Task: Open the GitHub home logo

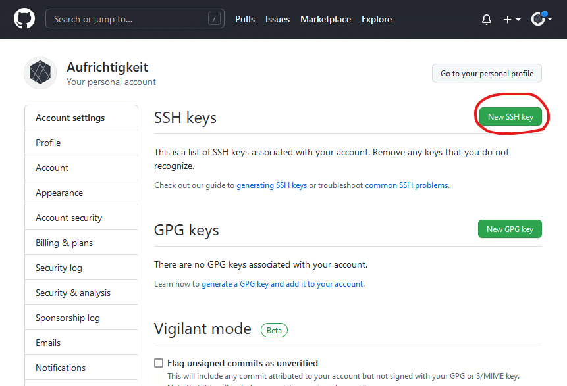Action: click(24, 19)
